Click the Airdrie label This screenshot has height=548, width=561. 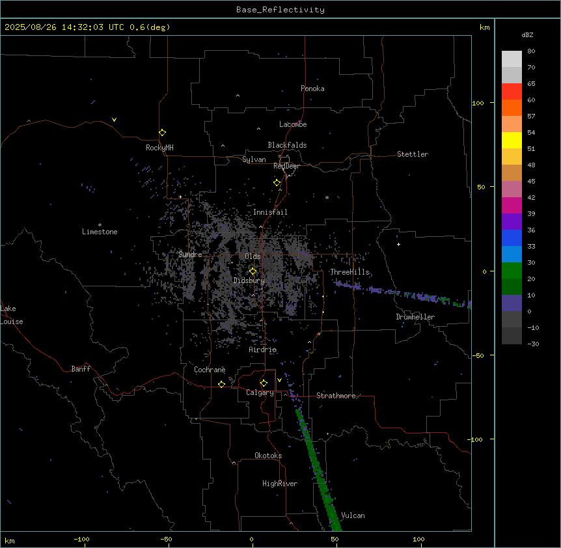[x=263, y=349]
